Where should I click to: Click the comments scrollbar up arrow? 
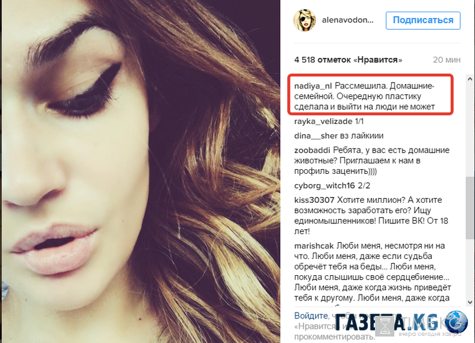click(470, 79)
